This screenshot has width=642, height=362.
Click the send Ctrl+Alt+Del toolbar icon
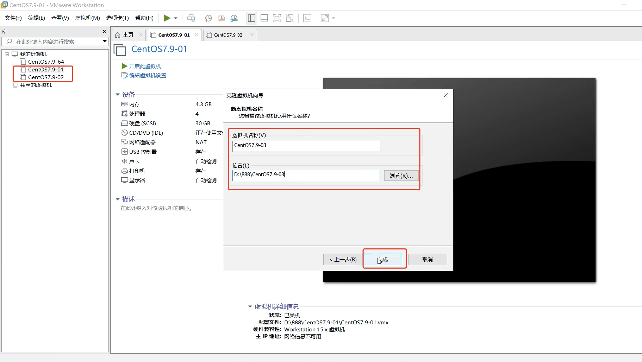(191, 18)
